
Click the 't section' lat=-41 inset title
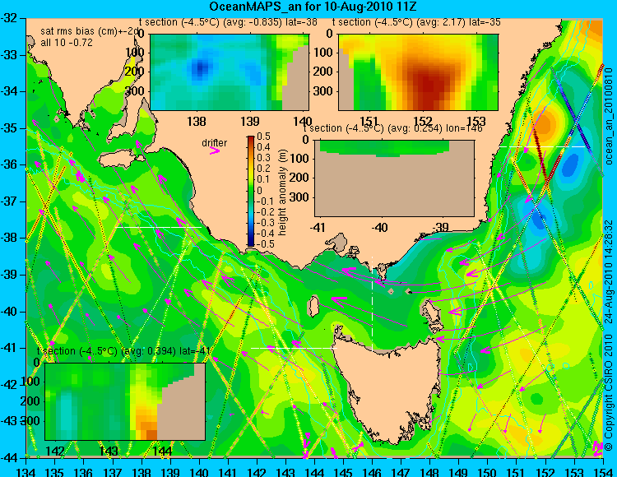point(123,351)
